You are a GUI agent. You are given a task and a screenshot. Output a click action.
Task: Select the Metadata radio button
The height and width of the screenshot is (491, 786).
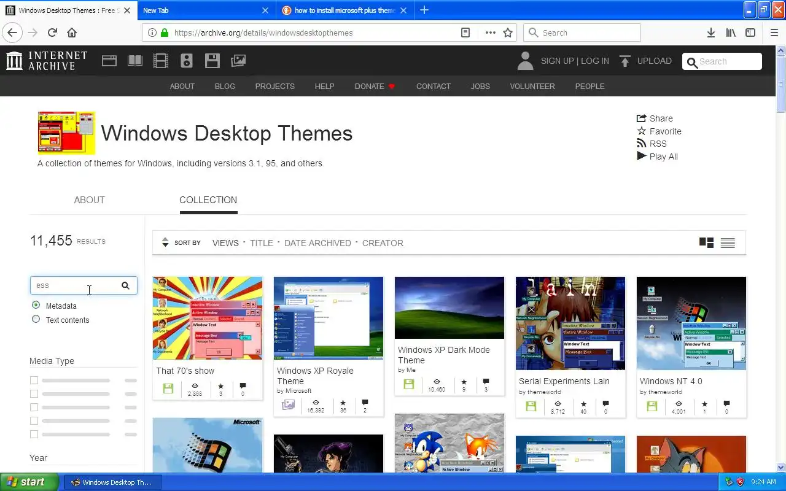[36, 305]
